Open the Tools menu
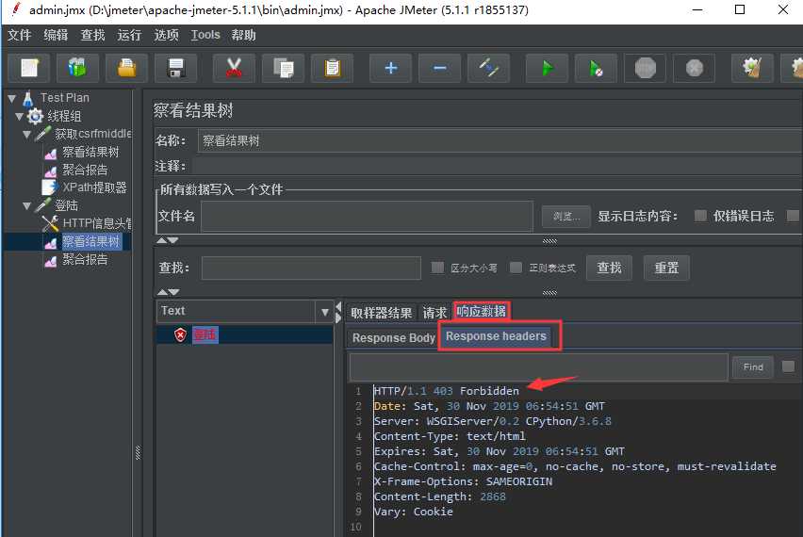This screenshot has height=537, width=803. tap(205, 35)
